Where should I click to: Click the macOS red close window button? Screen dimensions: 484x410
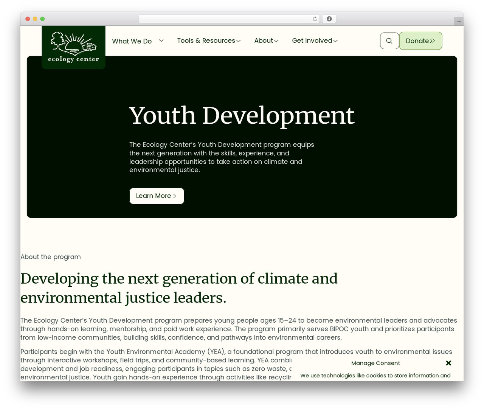click(28, 19)
